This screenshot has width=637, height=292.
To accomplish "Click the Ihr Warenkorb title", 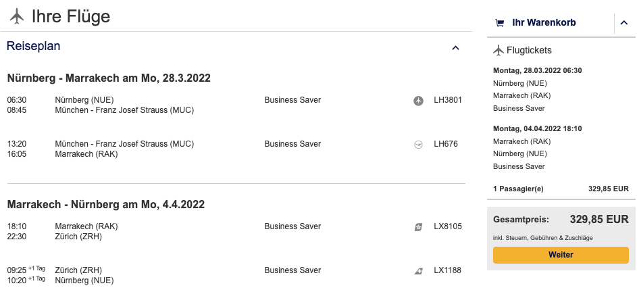I will [x=544, y=23].
